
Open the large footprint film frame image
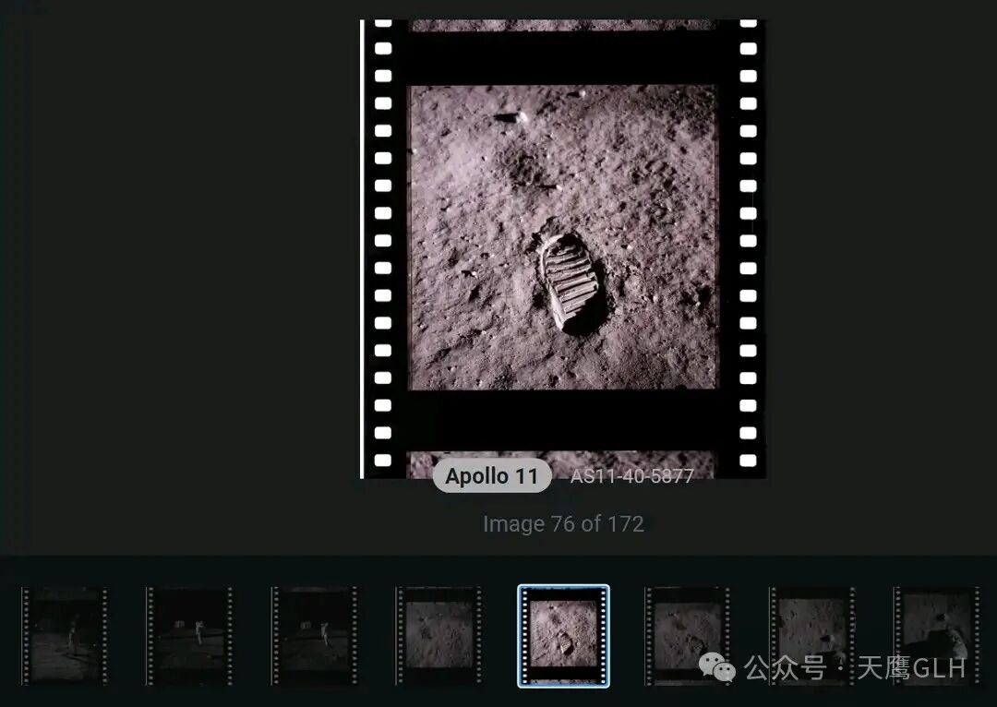[563, 248]
